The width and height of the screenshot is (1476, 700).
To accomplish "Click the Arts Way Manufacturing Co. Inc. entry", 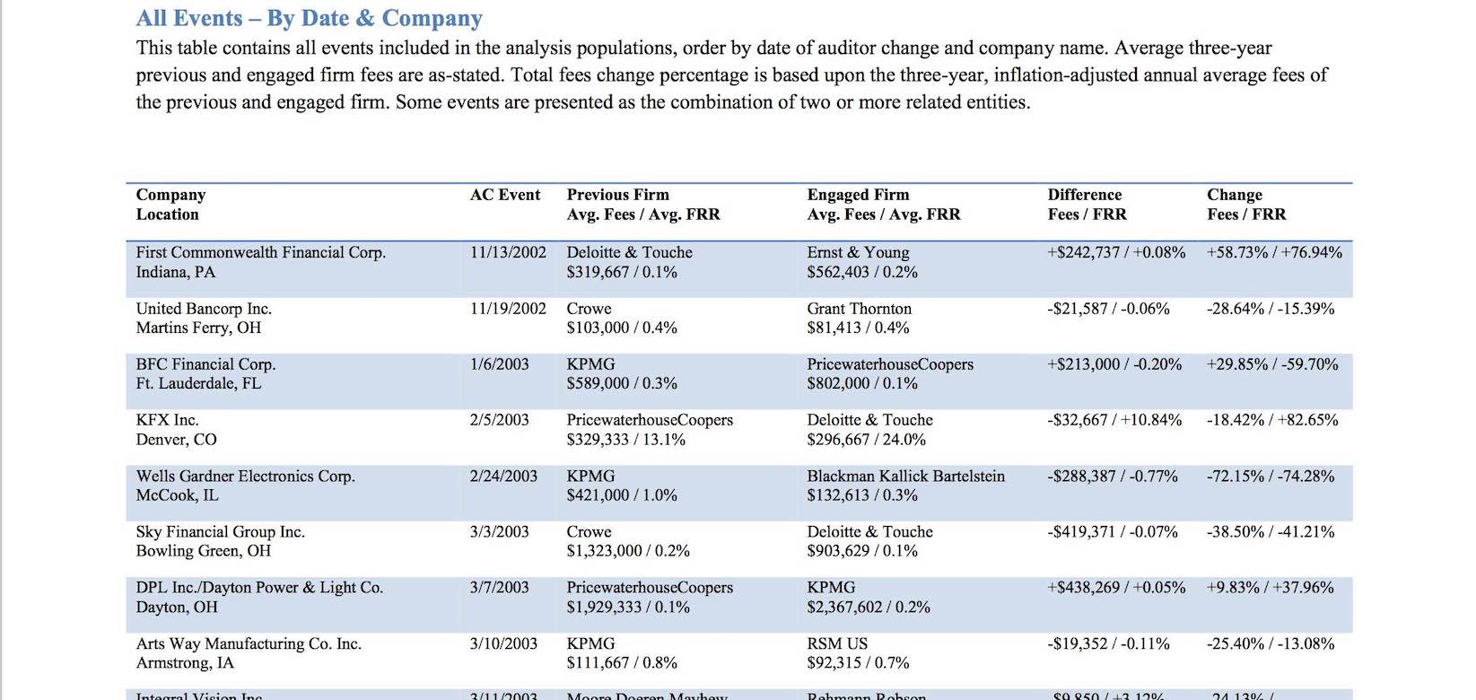I will pyautogui.click(x=249, y=643).
